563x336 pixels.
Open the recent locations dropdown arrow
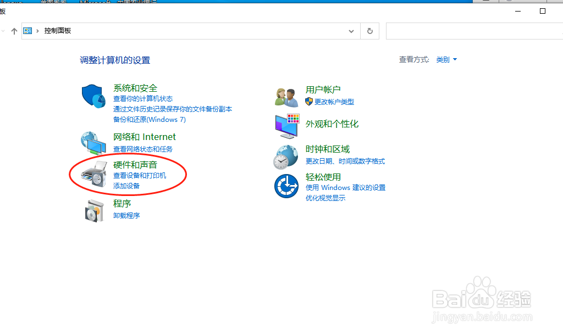click(3, 31)
